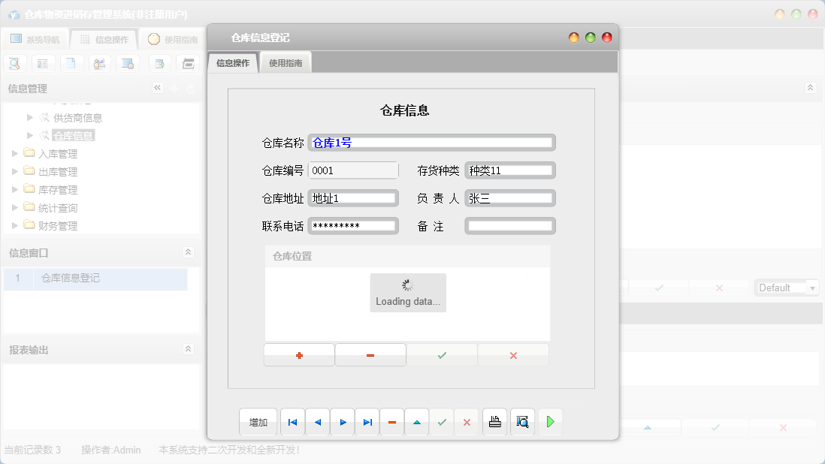825x464 pixels.
Task: Confirm changes with green checkmark icon
Action: click(x=442, y=421)
